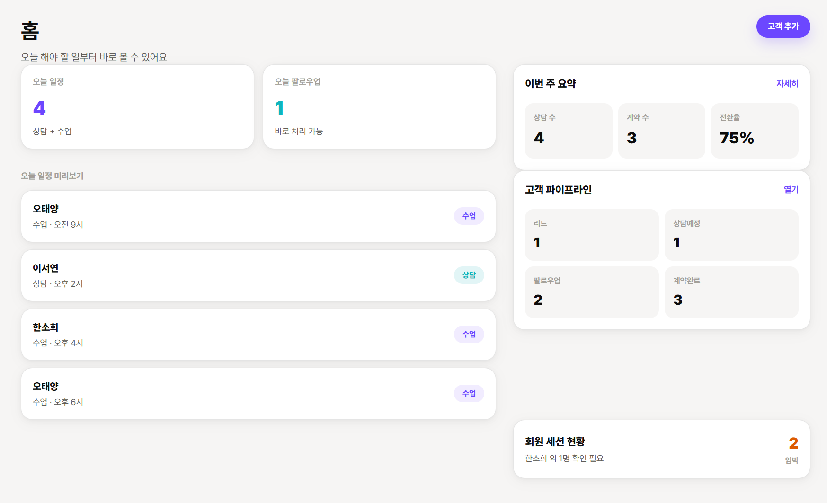This screenshot has height=503, width=827.
Task: Select the 오늘 일정 summary card
Action: pyautogui.click(x=137, y=107)
